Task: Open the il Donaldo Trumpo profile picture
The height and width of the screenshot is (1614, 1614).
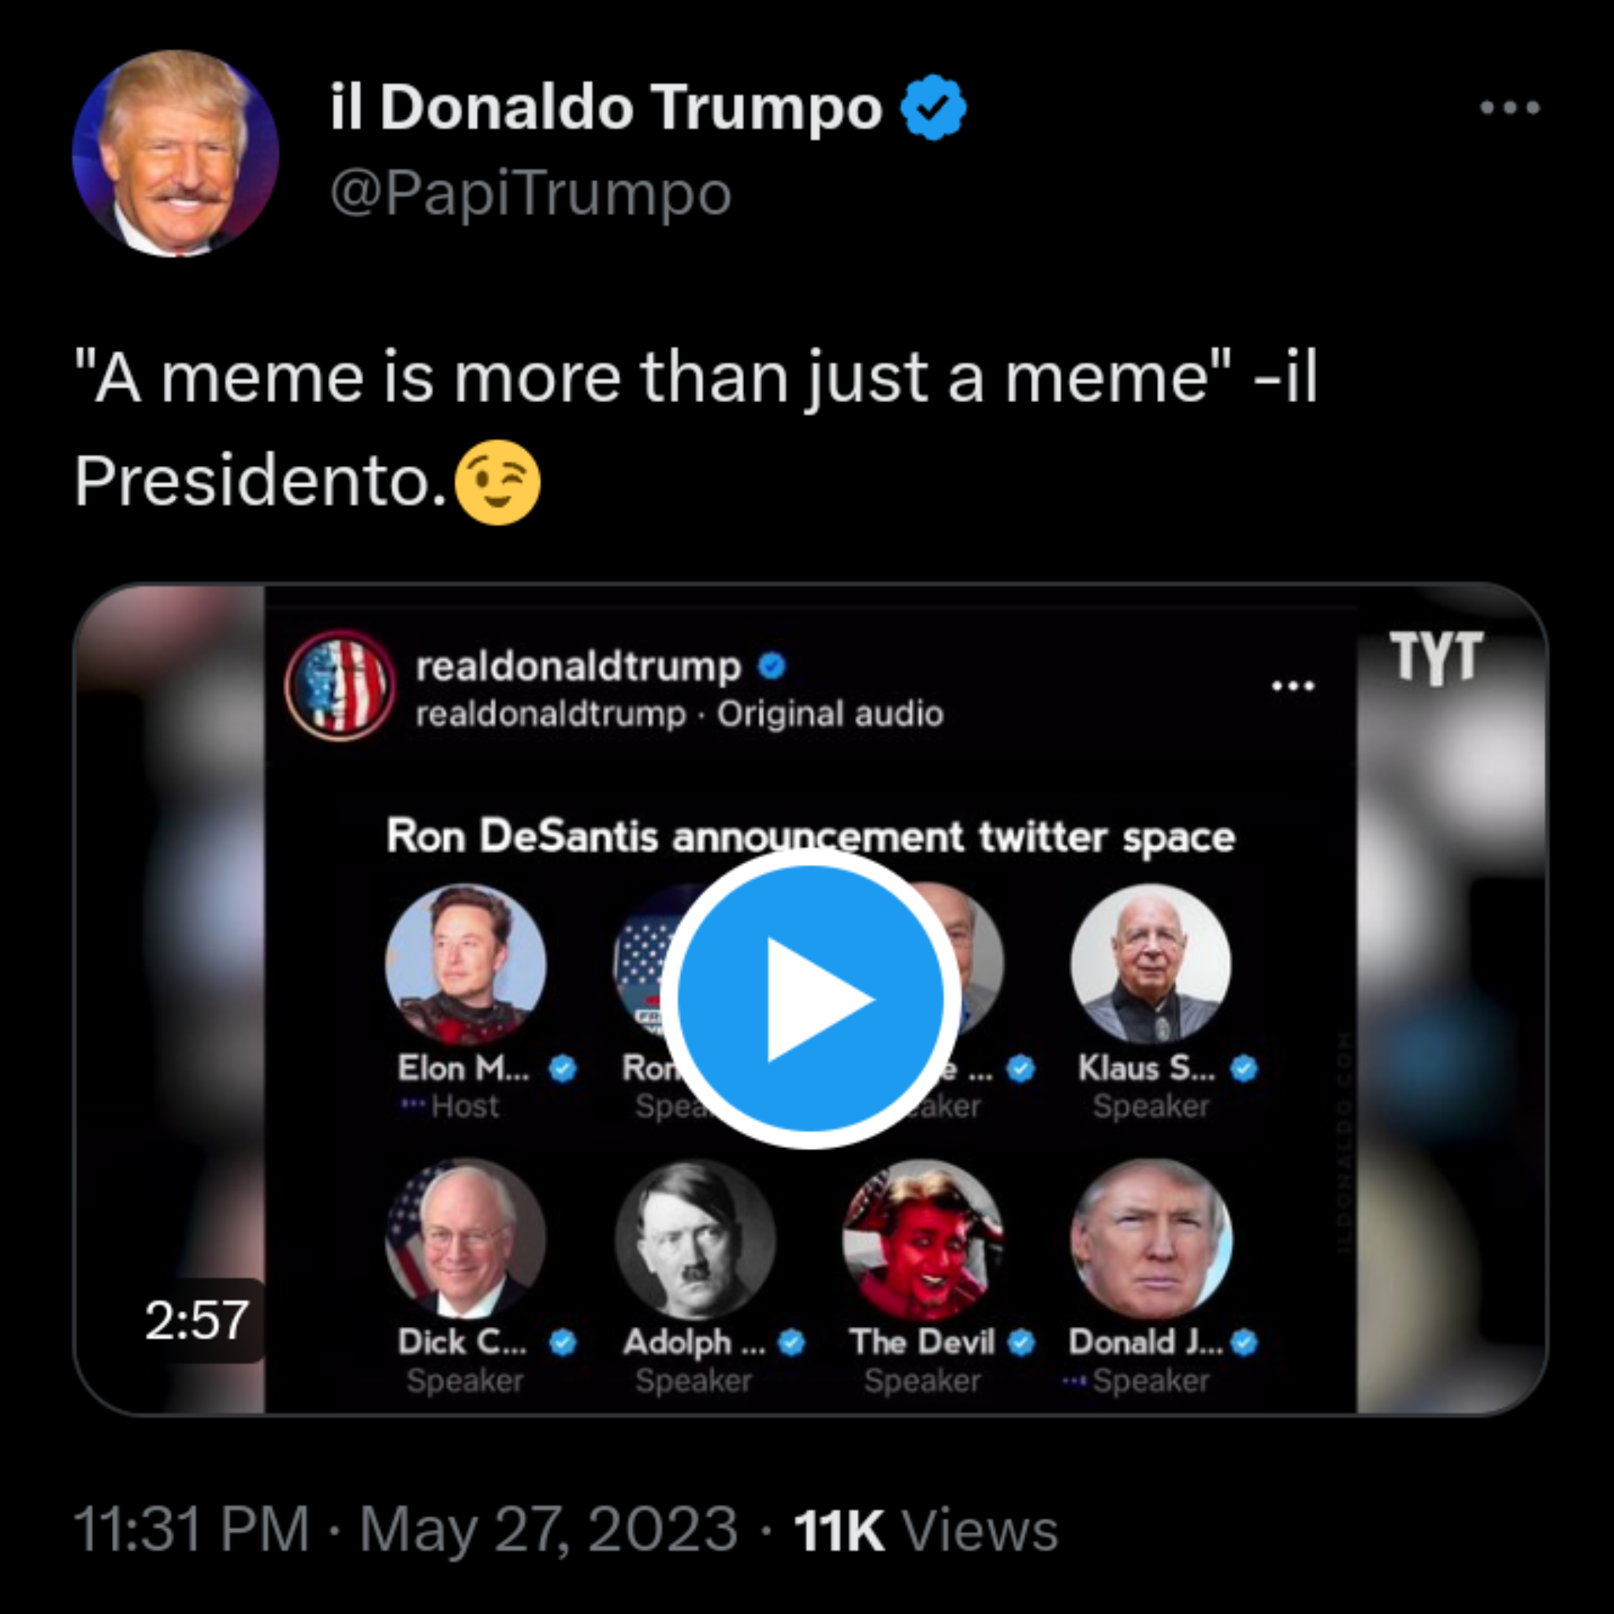Action: point(176,153)
